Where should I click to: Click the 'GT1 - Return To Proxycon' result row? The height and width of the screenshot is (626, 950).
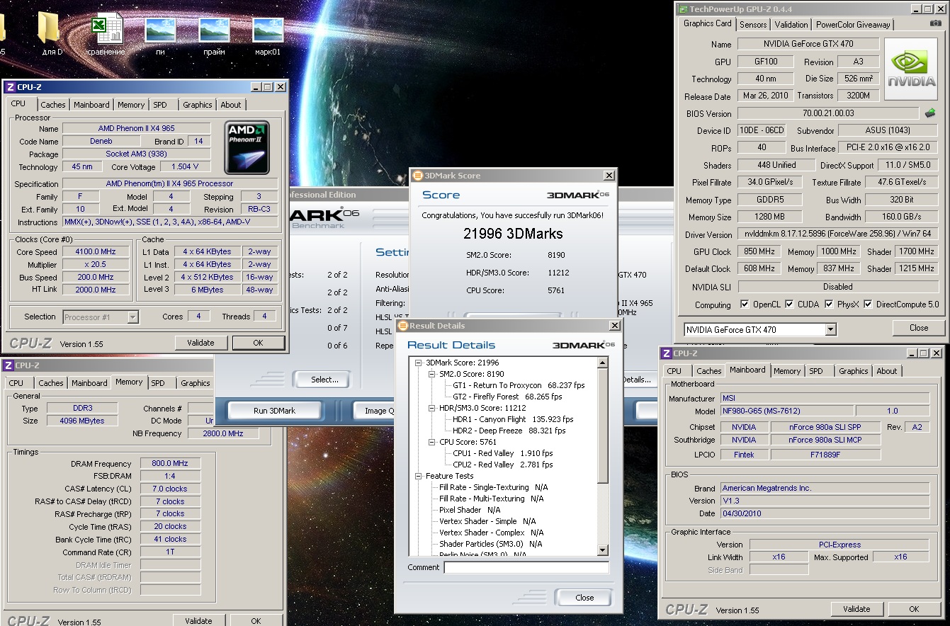click(519, 385)
